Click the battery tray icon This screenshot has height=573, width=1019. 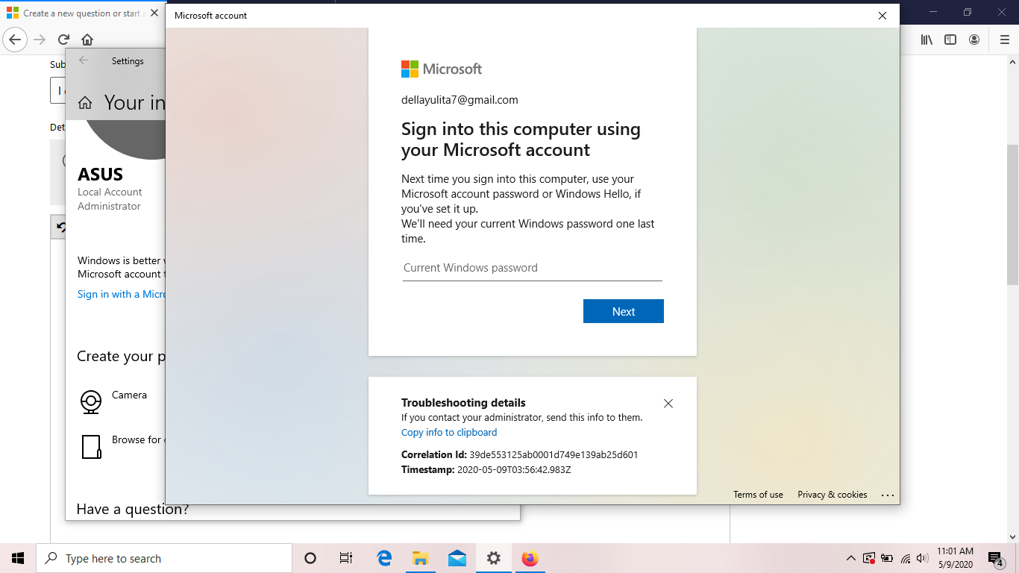887,558
